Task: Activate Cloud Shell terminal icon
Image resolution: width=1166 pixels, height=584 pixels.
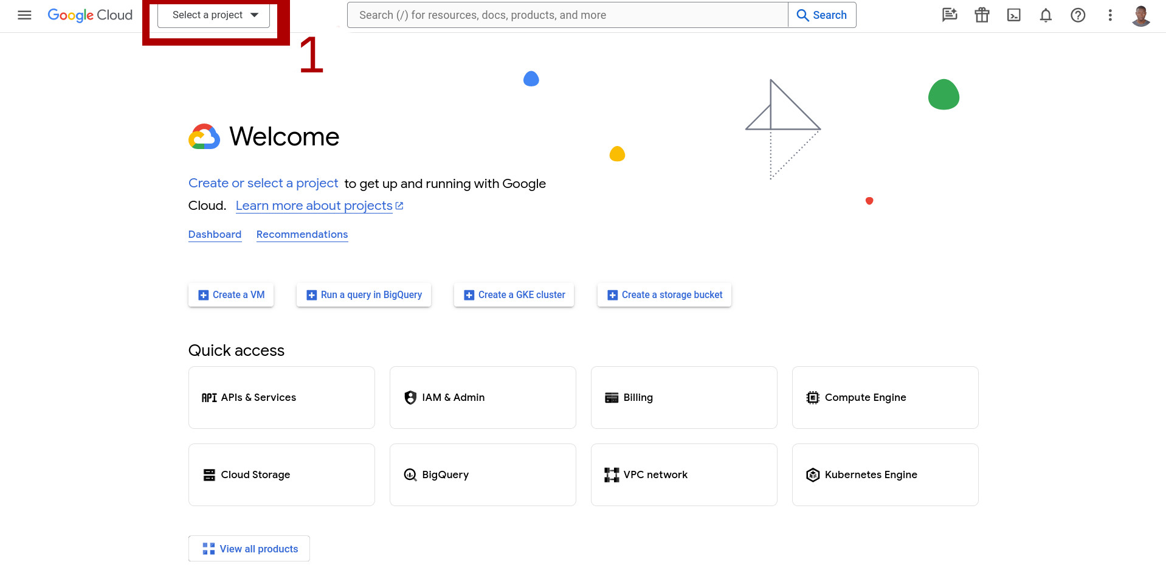Action: coord(1014,15)
